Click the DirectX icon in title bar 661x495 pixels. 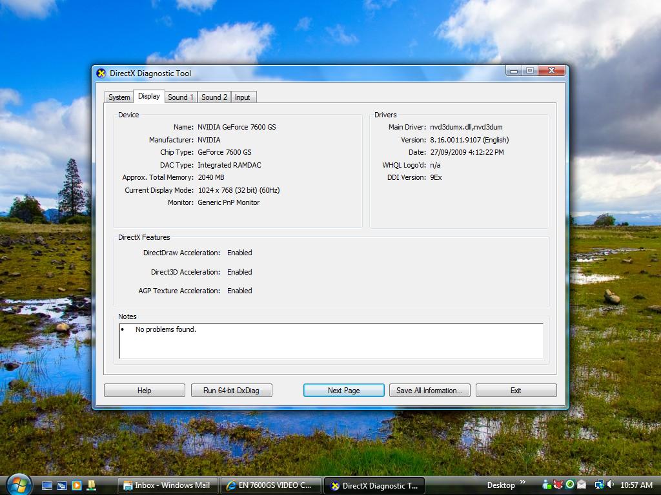pyautogui.click(x=101, y=73)
